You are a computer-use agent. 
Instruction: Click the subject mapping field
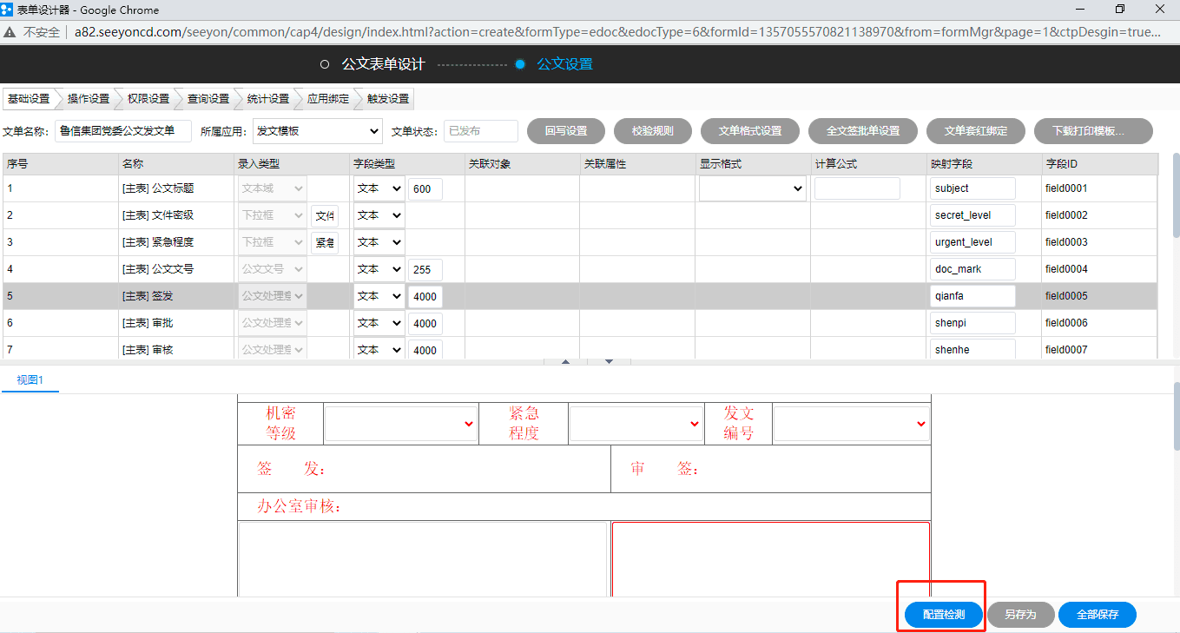point(972,188)
